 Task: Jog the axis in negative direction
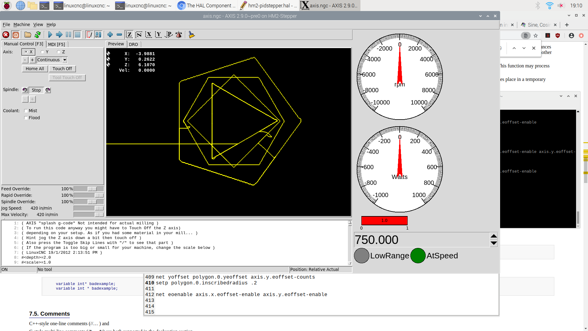click(x=25, y=60)
